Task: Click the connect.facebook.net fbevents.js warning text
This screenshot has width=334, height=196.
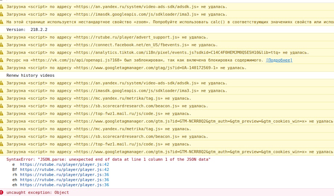Action: pyautogui.click(x=112, y=45)
